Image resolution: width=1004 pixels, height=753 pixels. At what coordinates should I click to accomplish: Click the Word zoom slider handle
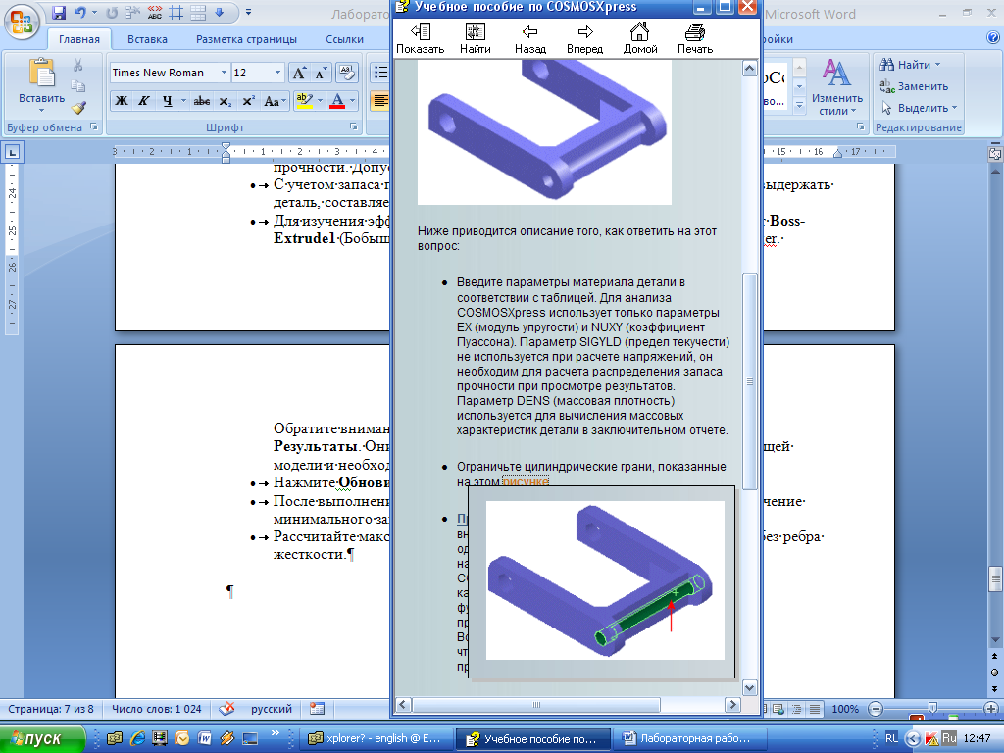click(933, 709)
